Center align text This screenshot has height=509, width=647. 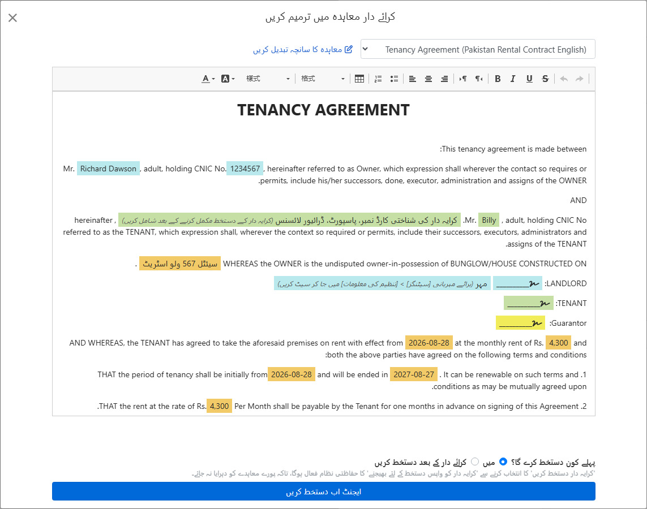[x=429, y=79]
